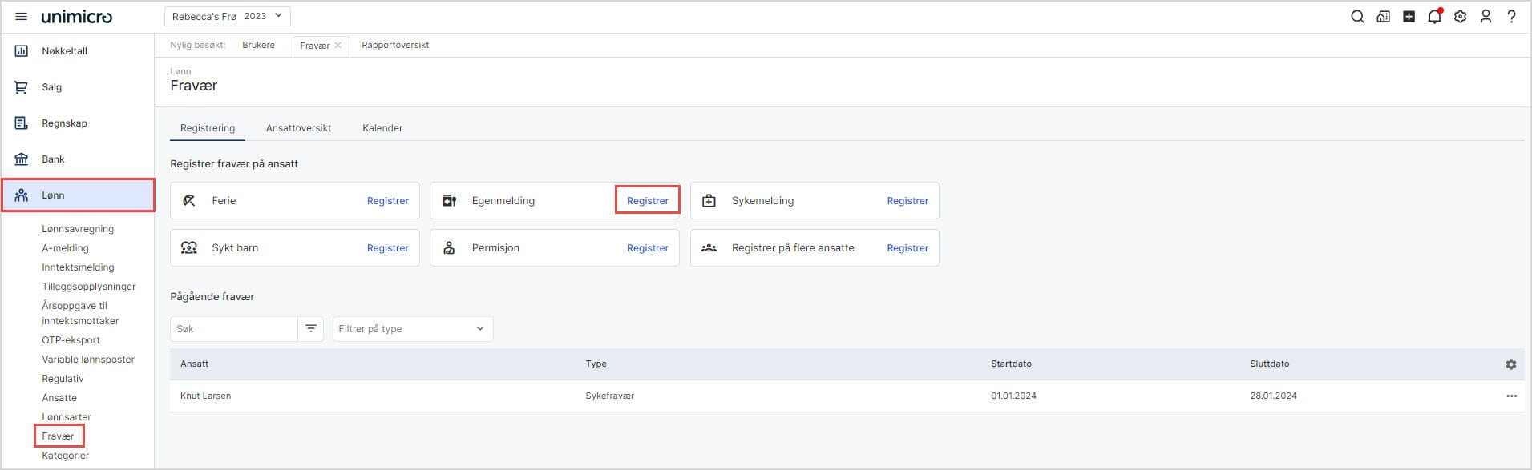Collapse the Lønn sidebar section

(x=78, y=195)
